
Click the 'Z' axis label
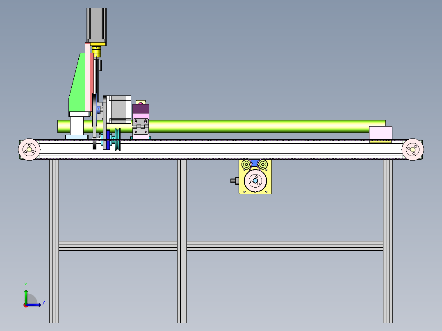pos(44,303)
